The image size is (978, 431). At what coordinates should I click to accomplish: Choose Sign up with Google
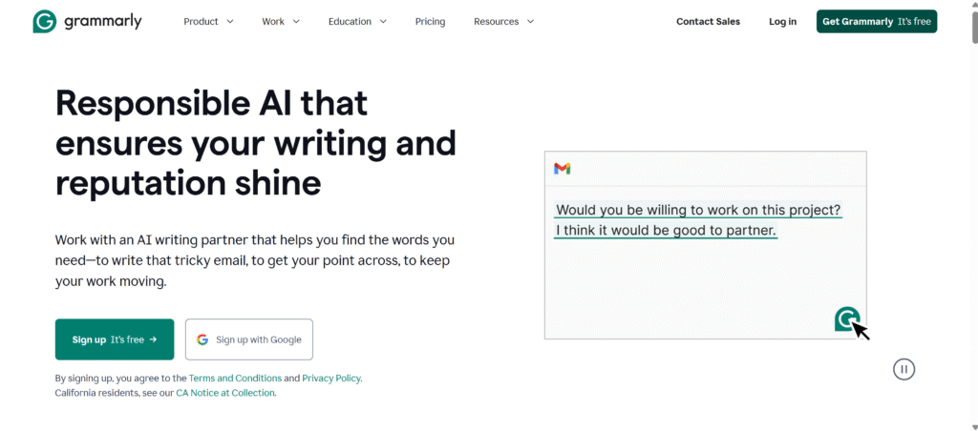[x=249, y=339]
